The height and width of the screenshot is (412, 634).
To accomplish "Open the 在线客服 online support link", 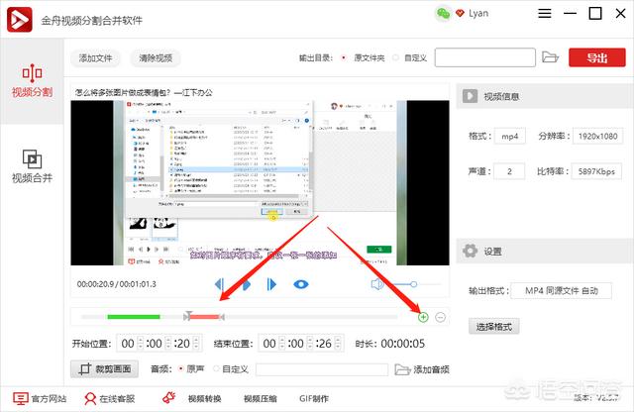I will click(110, 399).
